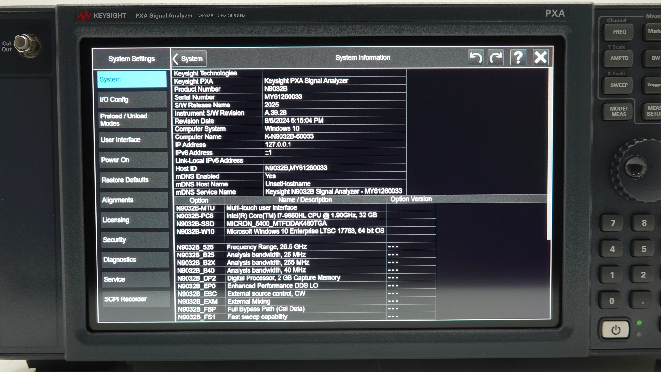This screenshot has height=372, width=661.
Task: Open the Restore Defaults tab
Action: click(x=134, y=180)
